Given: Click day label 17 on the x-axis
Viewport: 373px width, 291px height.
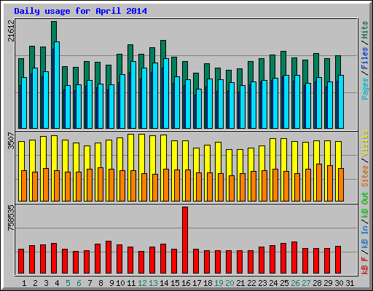Looking at the screenshot, I should pyautogui.click(x=197, y=283).
